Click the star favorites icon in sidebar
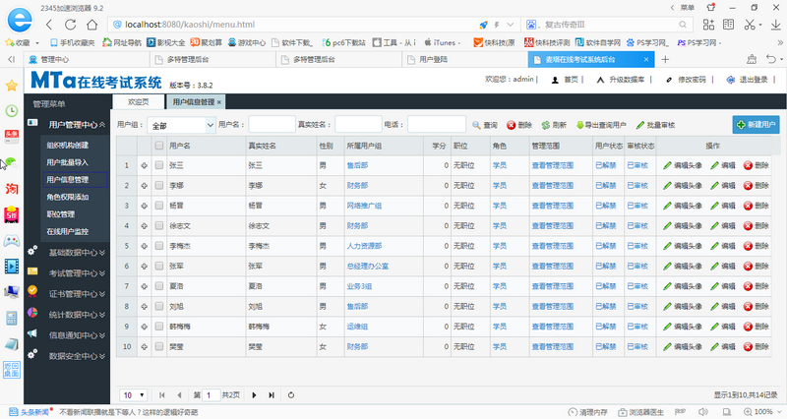Image resolution: width=787 pixels, height=419 pixels. point(12,86)
